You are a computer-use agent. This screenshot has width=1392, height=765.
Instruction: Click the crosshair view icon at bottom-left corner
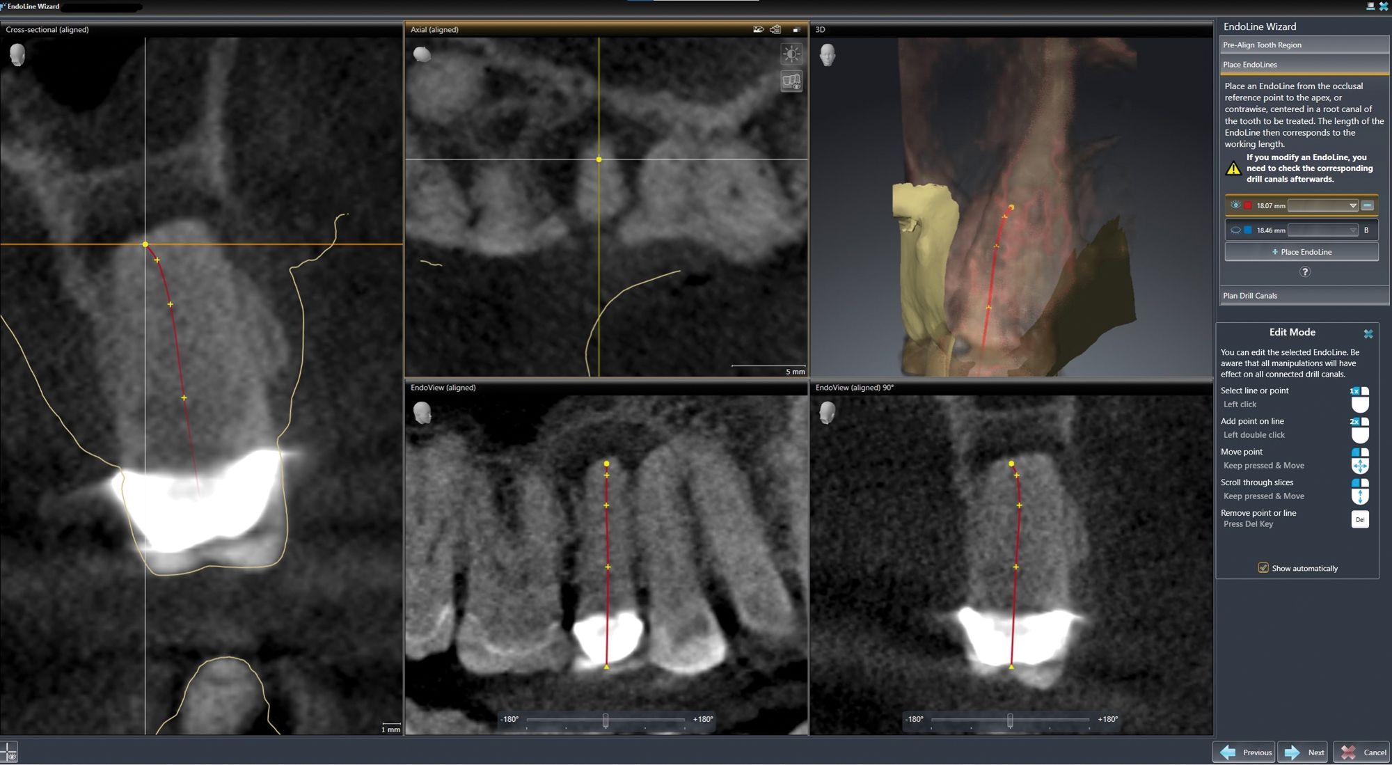(x=9, y=752)
